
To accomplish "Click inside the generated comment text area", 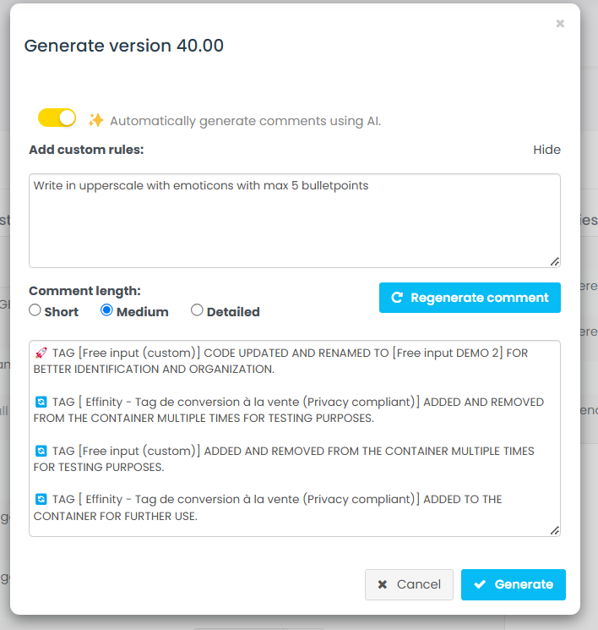I will tap(294, 440).
